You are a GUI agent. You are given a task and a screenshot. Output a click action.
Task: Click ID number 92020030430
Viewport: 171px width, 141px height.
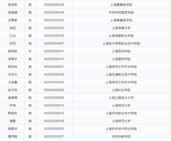[54, 82]
